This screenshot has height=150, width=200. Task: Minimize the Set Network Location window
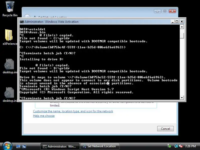[157, 11]
